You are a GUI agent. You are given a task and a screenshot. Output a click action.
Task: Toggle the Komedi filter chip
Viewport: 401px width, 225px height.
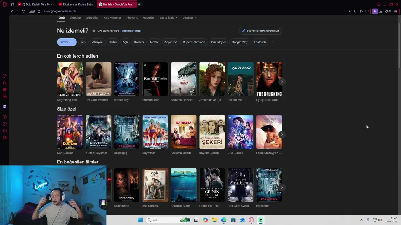pyautogui.click(x=139, y=42)
